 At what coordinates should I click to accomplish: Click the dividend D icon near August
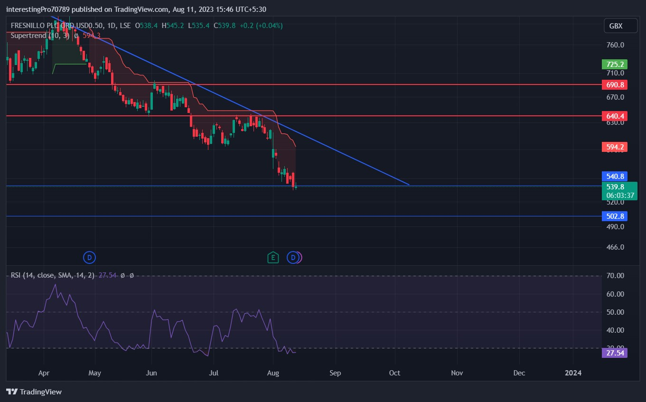293,258
